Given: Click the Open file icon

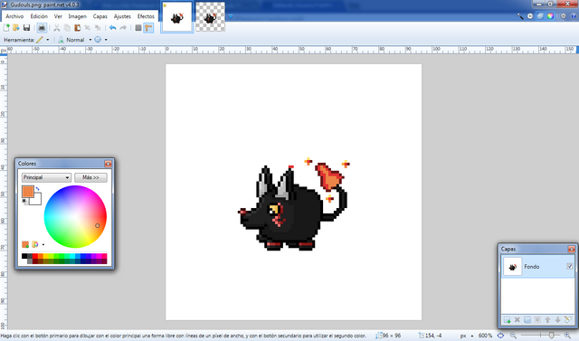Looking at the screenshot, I should [16, 28].
